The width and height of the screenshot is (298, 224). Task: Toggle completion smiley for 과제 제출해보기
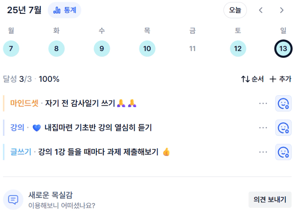[283, 152]
